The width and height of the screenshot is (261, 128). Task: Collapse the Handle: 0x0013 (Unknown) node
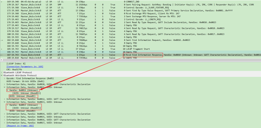tap(8, 105)
